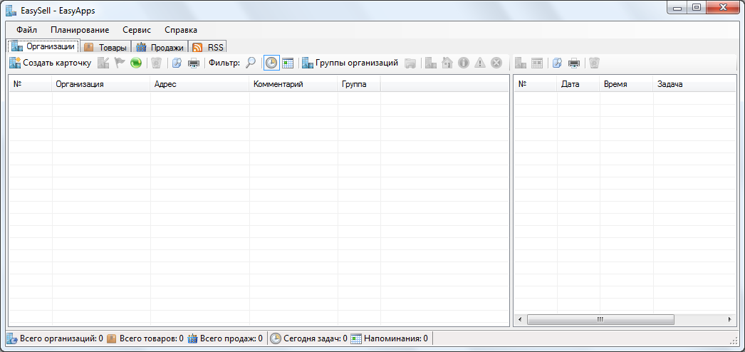Screen dimensions: 745x352
Task: Open print preview in organizations toolbar
Action: pyautogui.click(x=177, y=63)
